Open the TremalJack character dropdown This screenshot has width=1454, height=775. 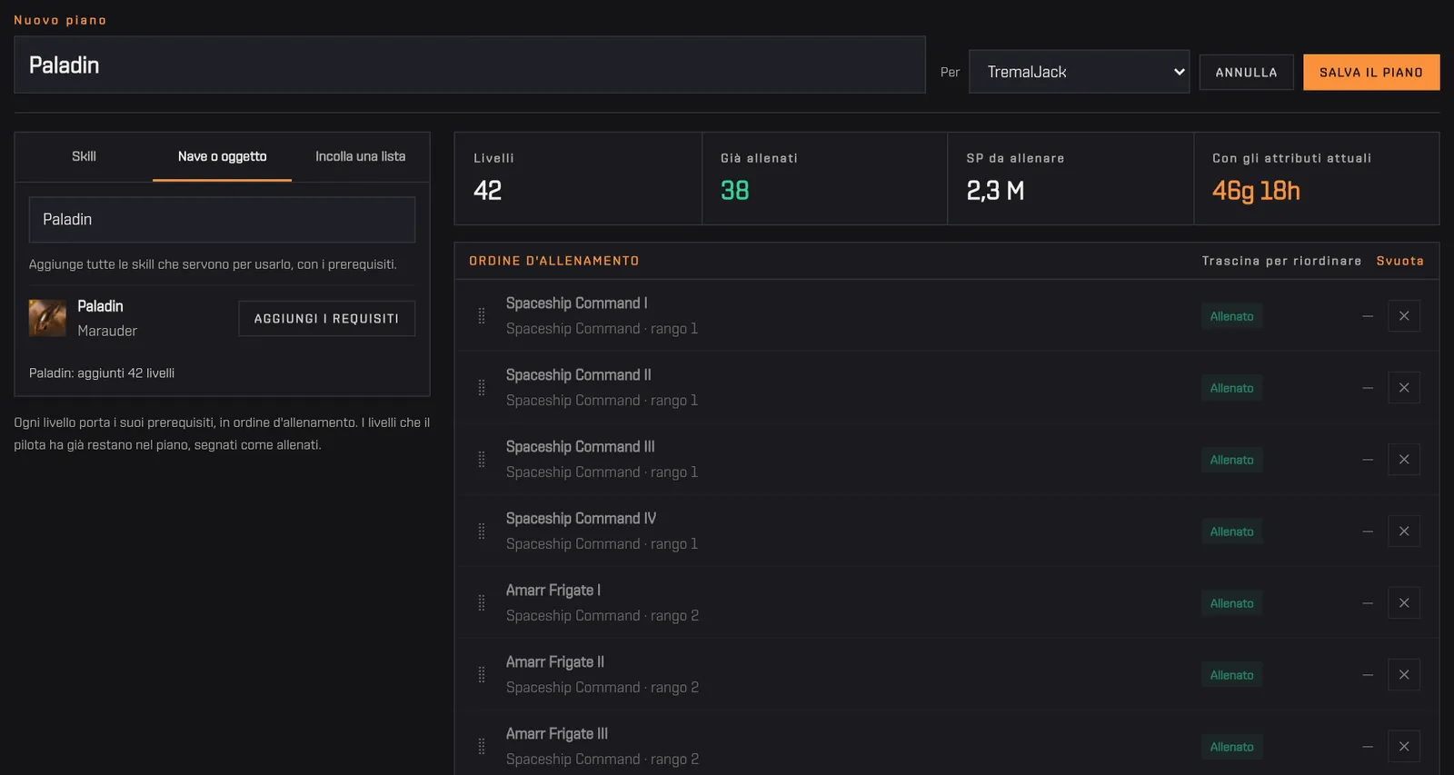1079,72
